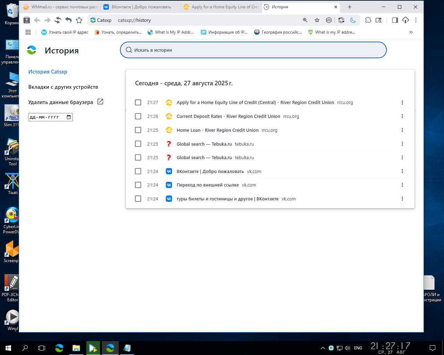Open Узнать свой IP адрес bookmark
Image resolution: width=444 pixels, height=355 pixels.
pos(65,32)
